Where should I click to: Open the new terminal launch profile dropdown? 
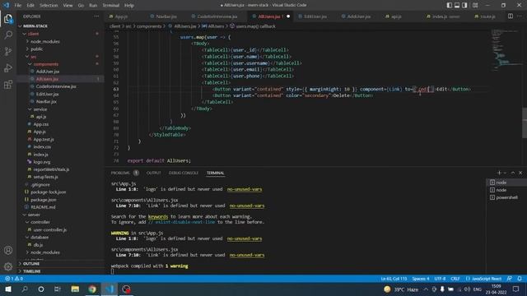click(x=505, y=173)
